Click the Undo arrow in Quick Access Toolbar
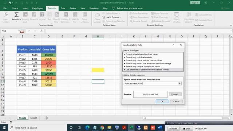The width and height of the screenshot is (233, 131). click(10, 3)
